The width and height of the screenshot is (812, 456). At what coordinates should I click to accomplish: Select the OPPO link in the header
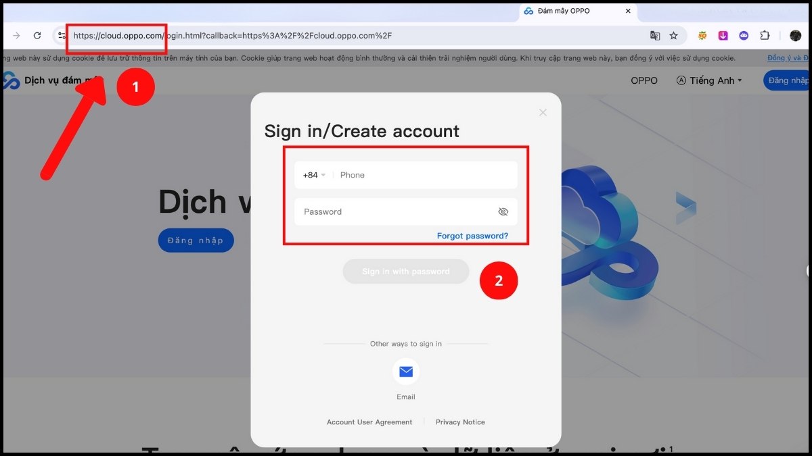644,80
